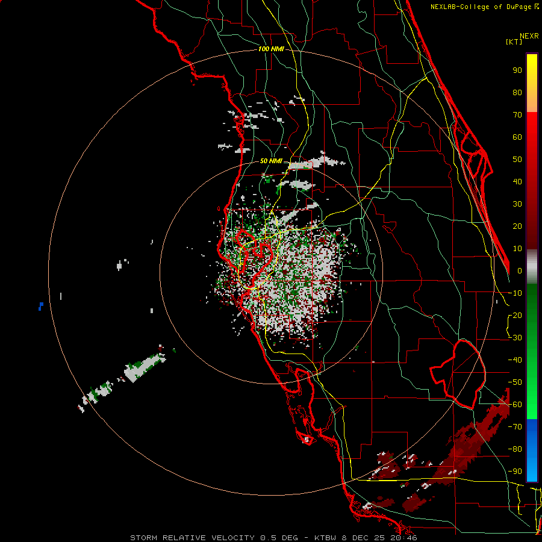Click the "-40" value on the velocity scale

[515, 360]
